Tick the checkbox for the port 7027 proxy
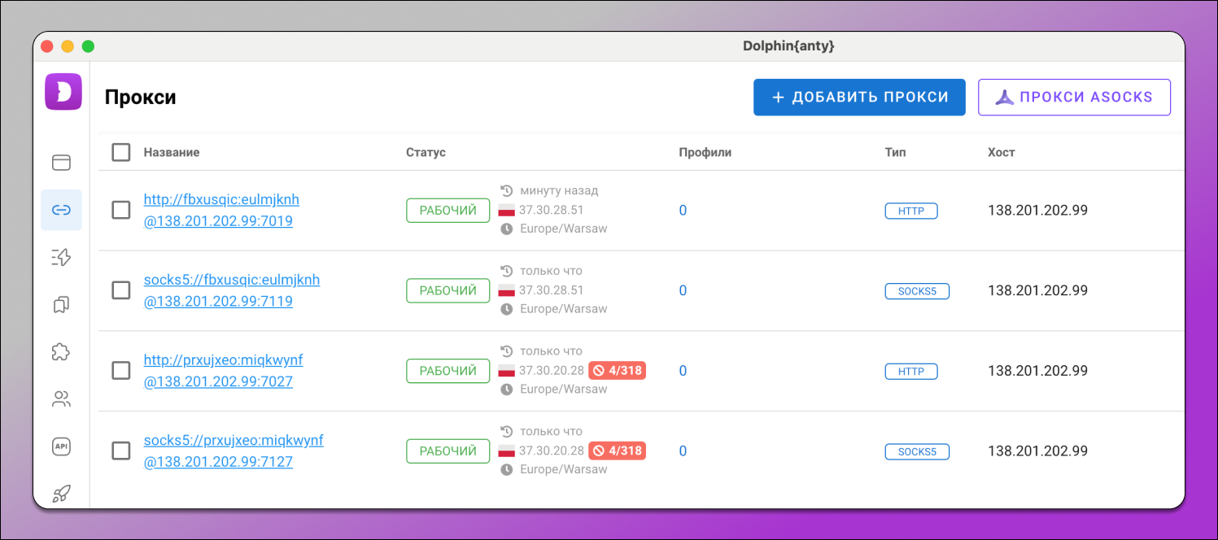The image size is (1218, 540). tap(121, 371)
